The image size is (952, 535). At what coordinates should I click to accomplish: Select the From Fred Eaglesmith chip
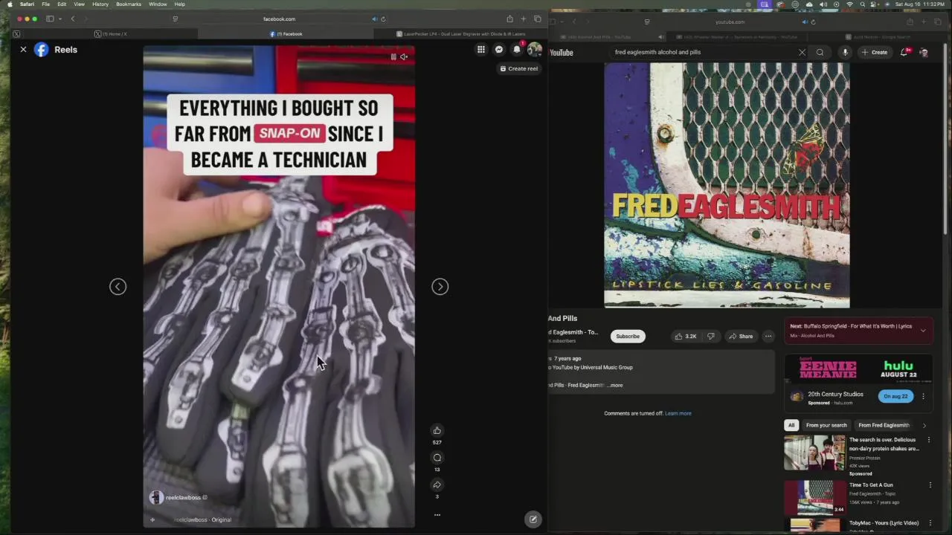884,425
